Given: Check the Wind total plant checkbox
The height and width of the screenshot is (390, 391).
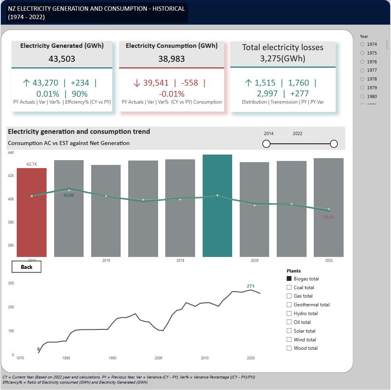Looking at the screenshot, I should click(x=289, y=339).
